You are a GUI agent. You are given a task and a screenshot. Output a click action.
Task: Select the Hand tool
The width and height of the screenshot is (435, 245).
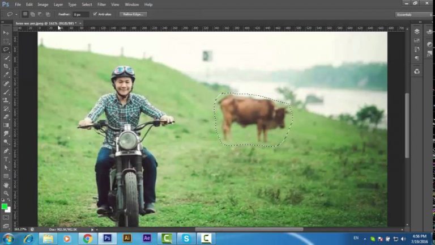[x=6, y=184]
